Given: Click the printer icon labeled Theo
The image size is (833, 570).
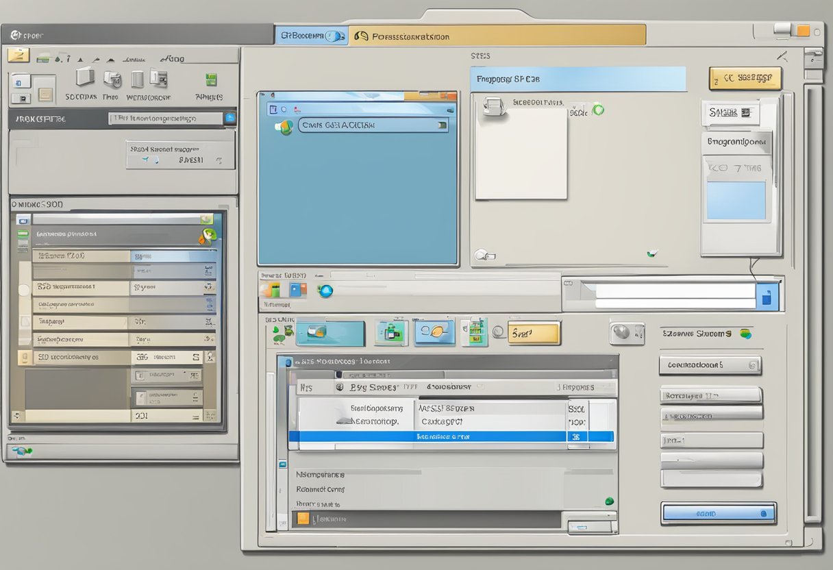Looking at the screenshot, I should pyautogui.click(x=112, y=78).
